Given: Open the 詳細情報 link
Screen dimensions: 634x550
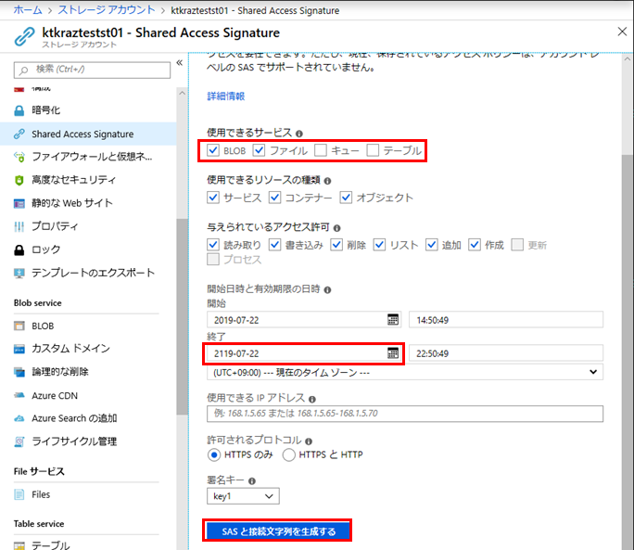Looking at the screenshot, I should coord(225,96).
